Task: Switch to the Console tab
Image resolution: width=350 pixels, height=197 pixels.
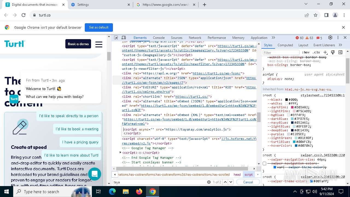Action: [x=159, y=38]
